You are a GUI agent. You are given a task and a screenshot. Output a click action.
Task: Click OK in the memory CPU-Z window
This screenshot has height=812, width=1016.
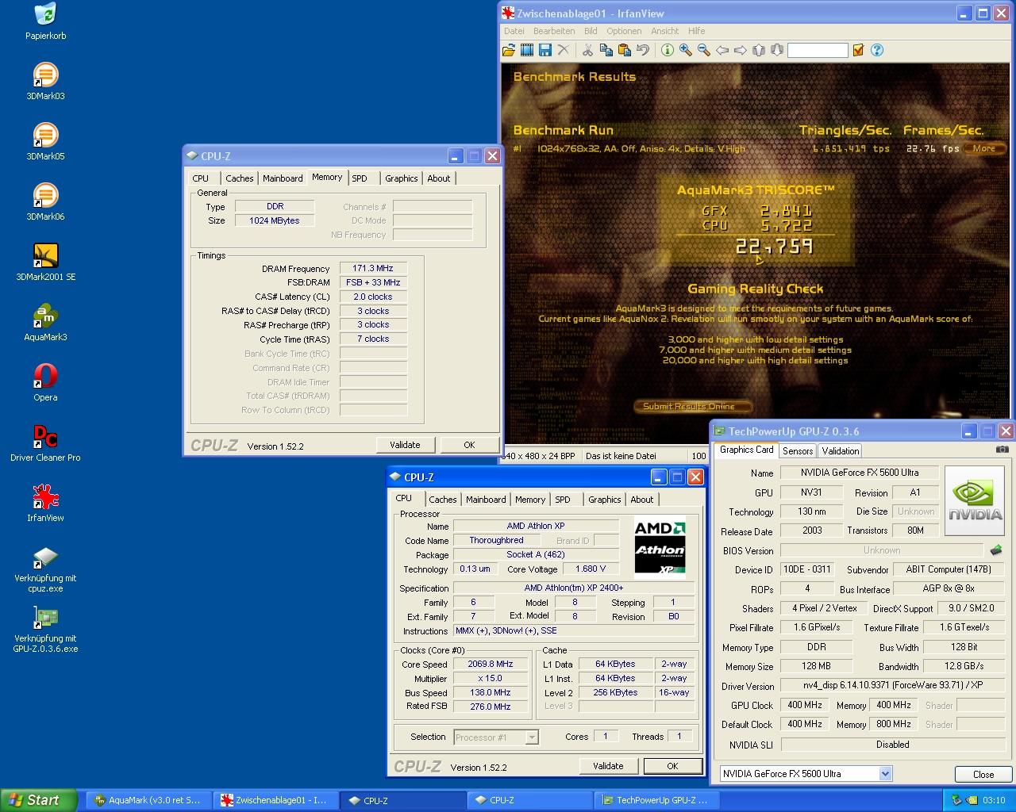[x=469, y=445]
